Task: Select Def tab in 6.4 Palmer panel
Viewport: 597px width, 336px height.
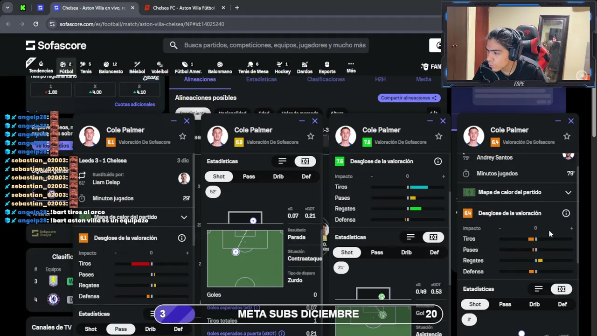Action: [x=562, y=304]
